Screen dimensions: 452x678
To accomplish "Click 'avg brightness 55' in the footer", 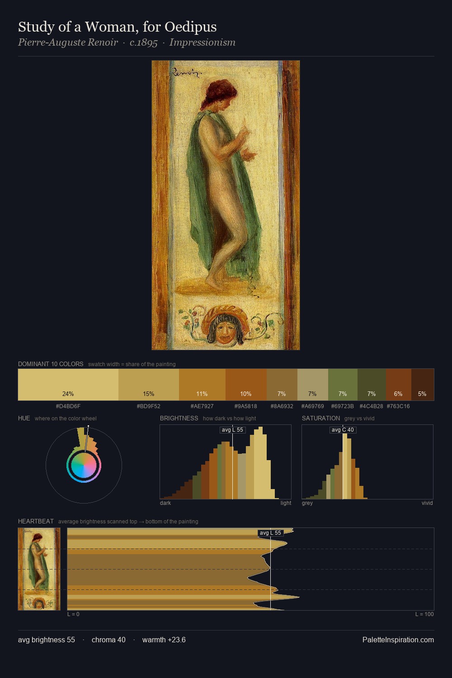I will pos(47,640).
